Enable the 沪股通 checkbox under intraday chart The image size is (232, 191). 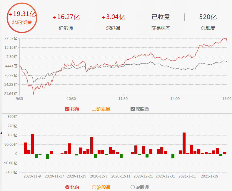coord(94,109)
